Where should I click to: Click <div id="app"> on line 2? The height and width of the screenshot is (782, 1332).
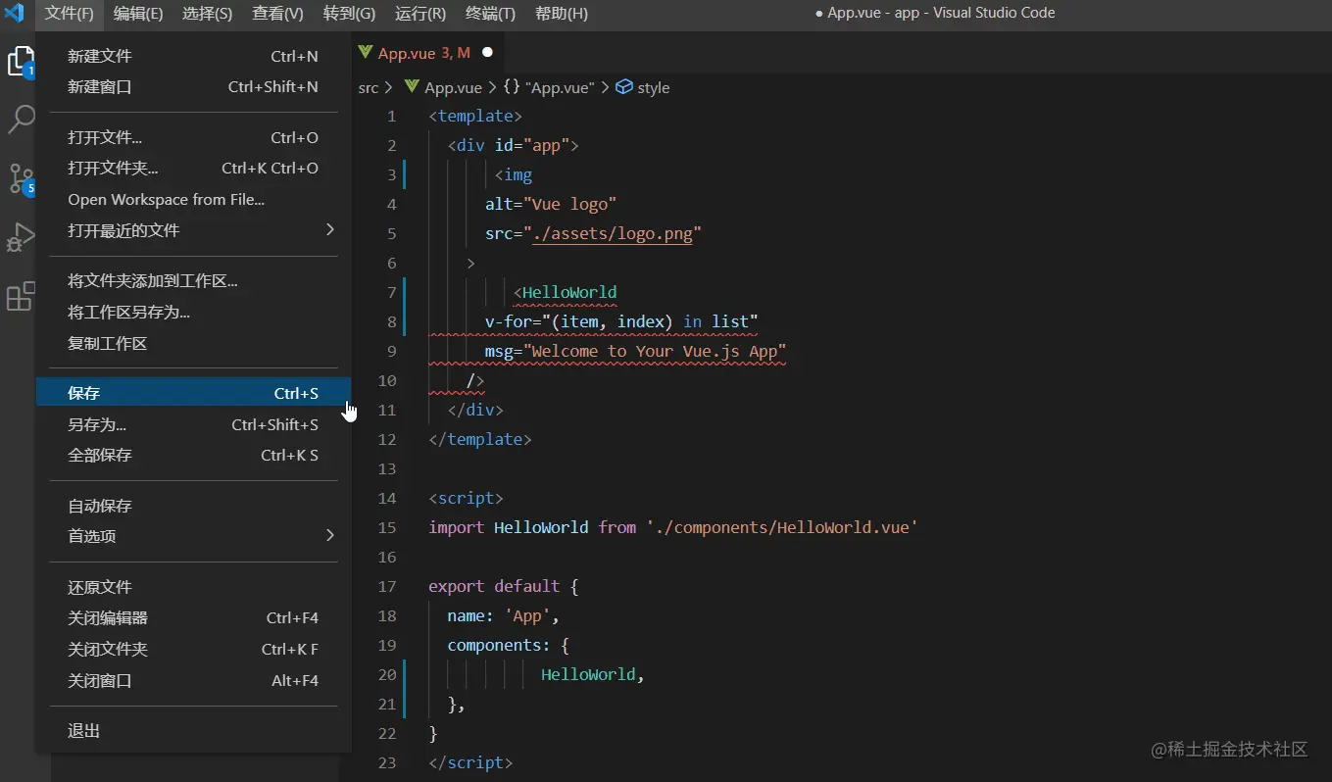(x=514, y=145)
